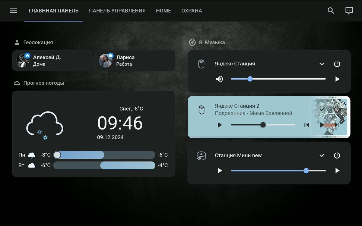The image size is (362, 226).
Task: Adjust the Яндекс Станция volume slider
Action: (278, 79)
